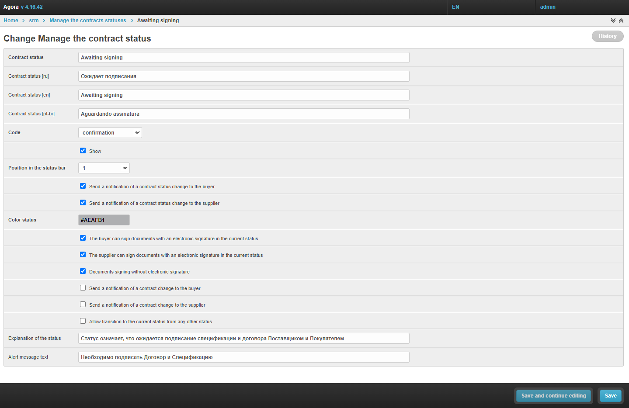629x408 pixels.
Task: Click the History button
Action: click(x=607, y=36)
